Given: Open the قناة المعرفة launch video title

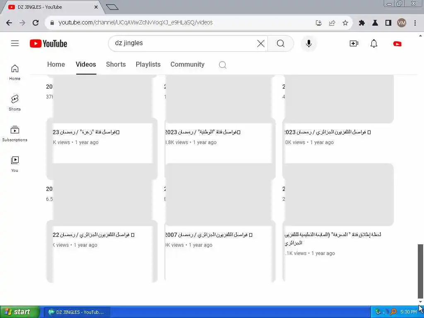Looking at the screenshot, I should point(333,238).
